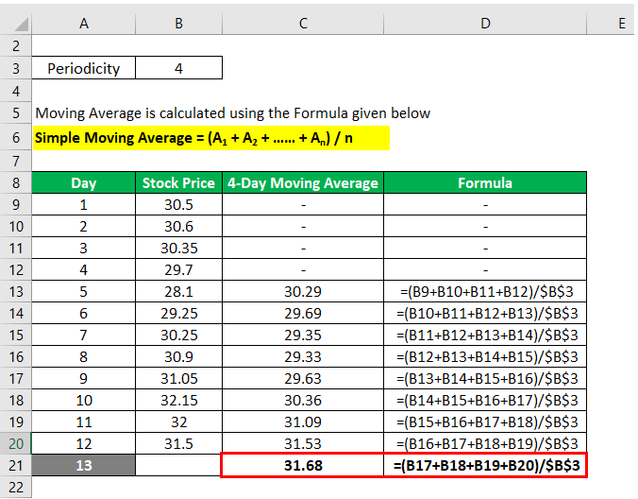This screenshot has width=638, height=499.
Task: Click the yellow Simple Moving Average formula cell
Action: [211, 138]
